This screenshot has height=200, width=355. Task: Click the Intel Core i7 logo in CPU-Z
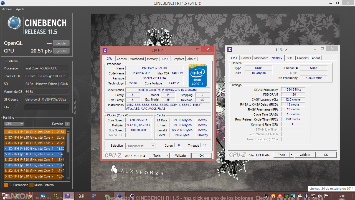click(198, 76)
